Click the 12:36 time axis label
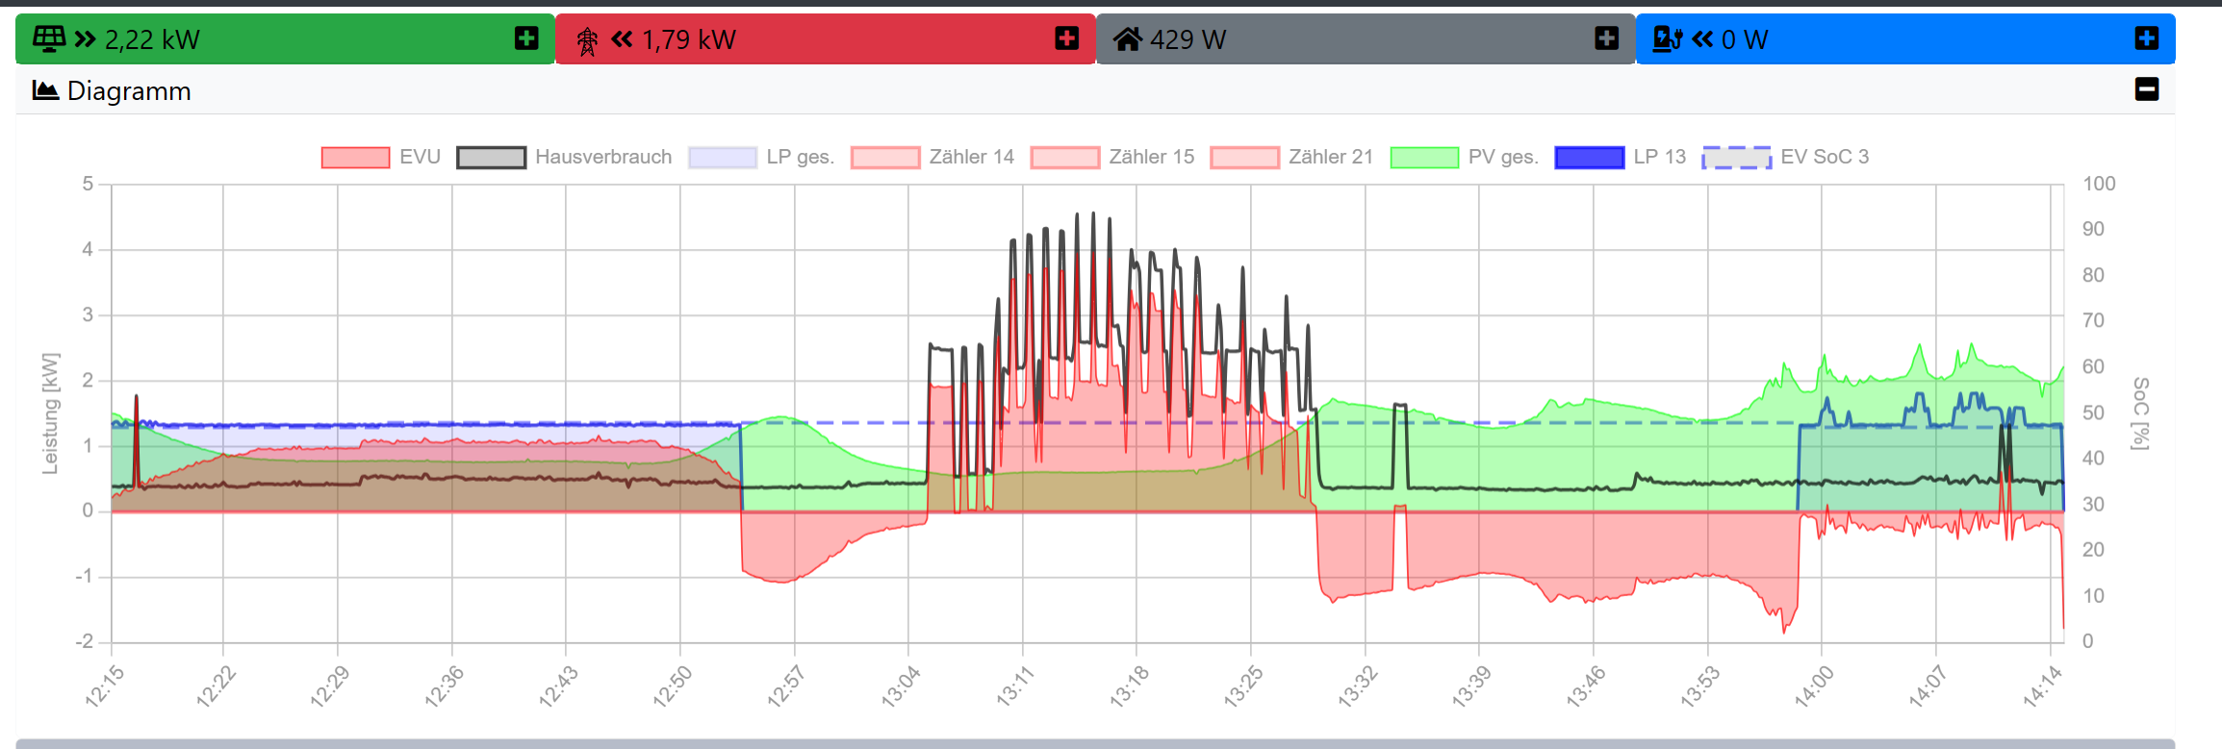 tap(444, 687)
